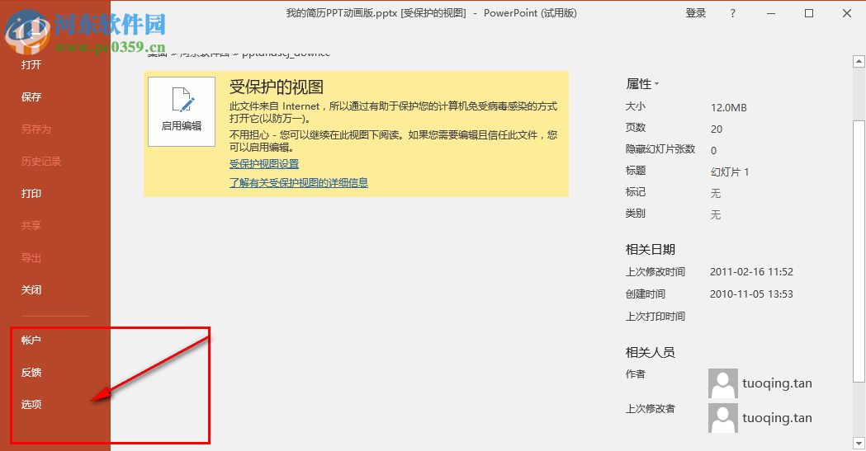Viewport: 866px width, 451px height.
Task: Click the 另存为 sidebar item
Action: pyautogui.click(x=35, y=129)
